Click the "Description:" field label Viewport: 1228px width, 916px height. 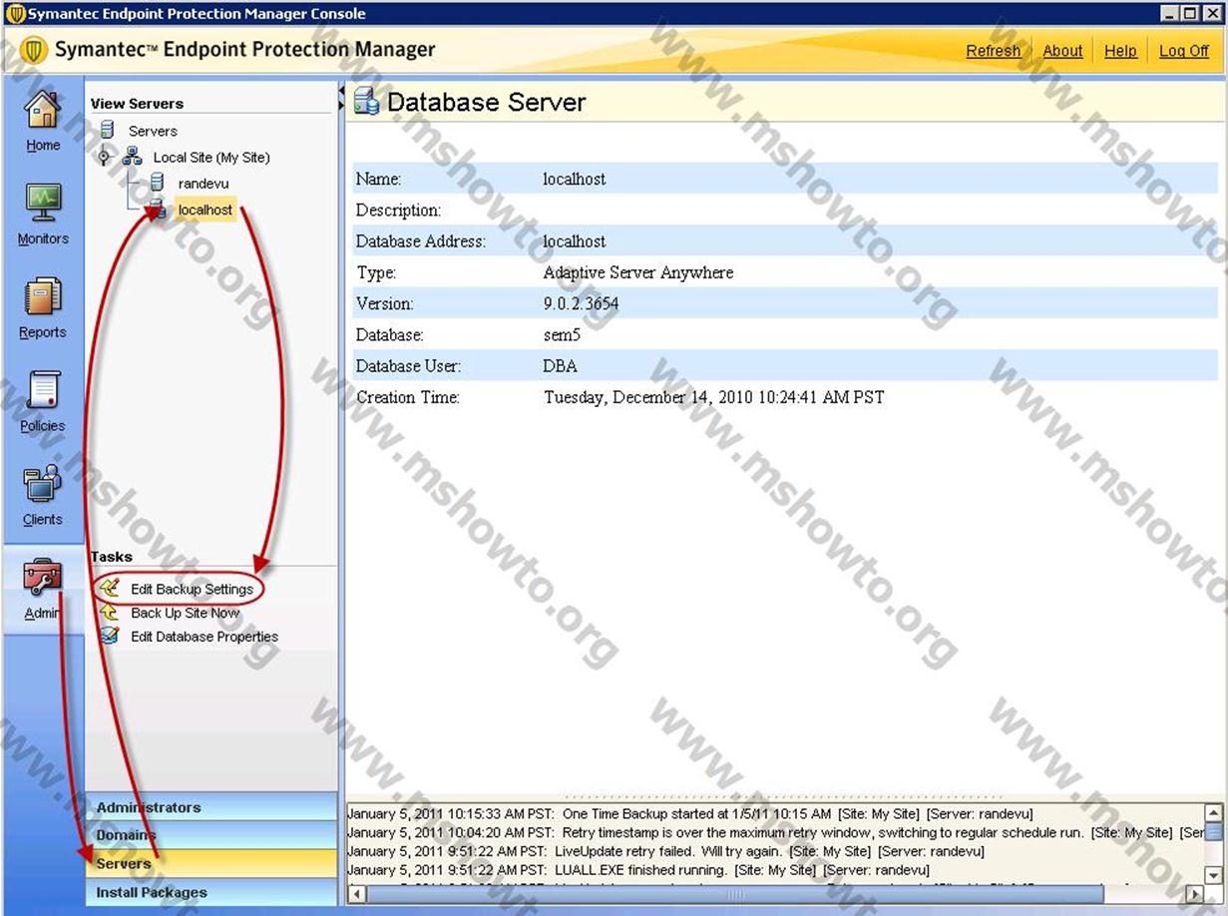coord(398,210)
